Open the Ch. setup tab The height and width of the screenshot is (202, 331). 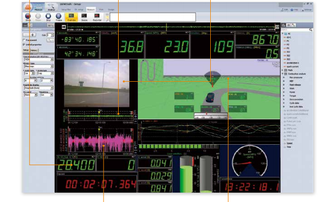click(x=79, y=9)
